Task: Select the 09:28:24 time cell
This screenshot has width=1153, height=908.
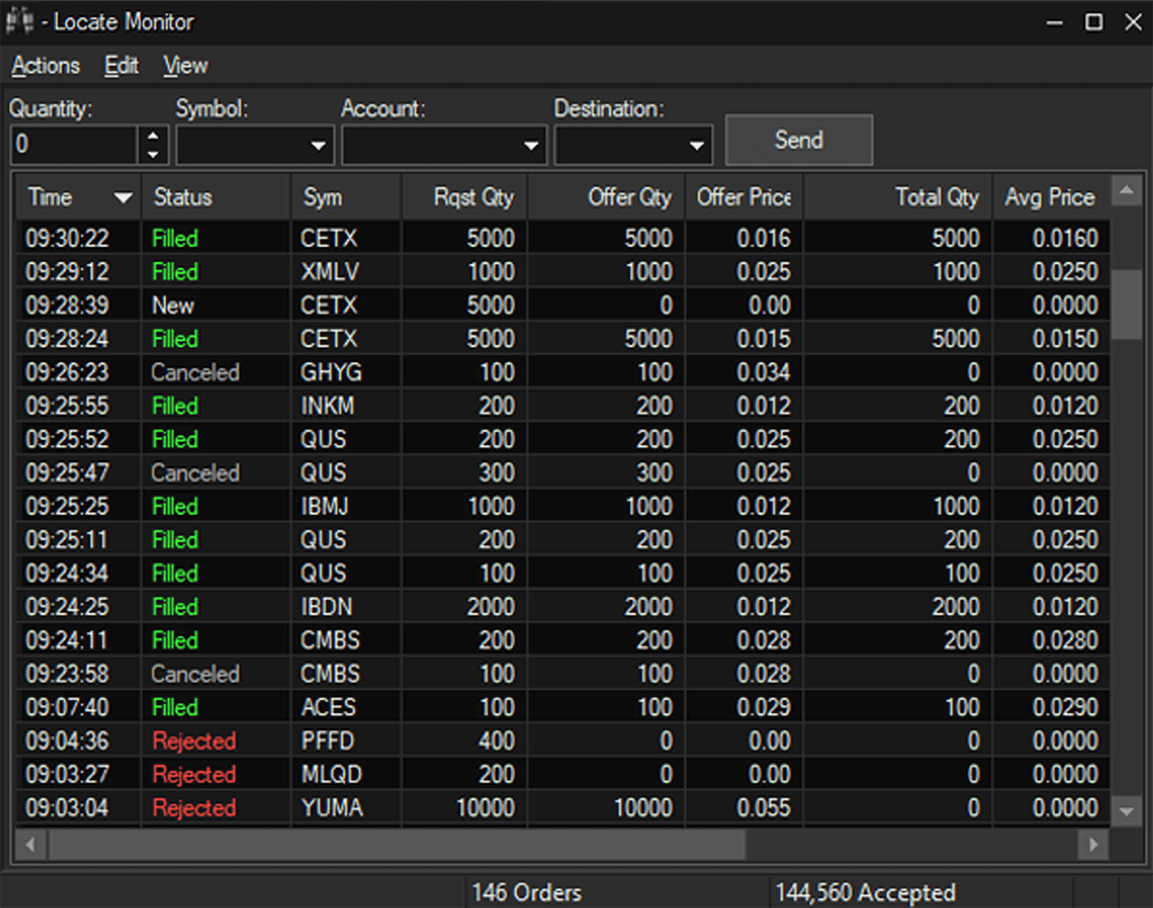Action: pos(79,339)
